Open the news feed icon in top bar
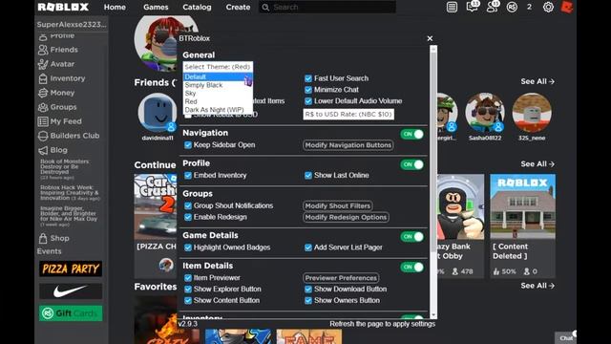 (x=452, y=7)
